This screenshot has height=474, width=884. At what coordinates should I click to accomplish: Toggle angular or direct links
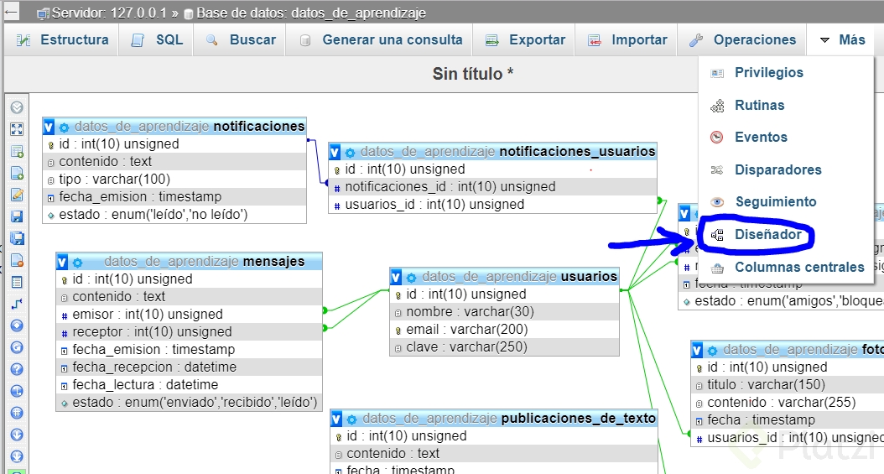(x=17, y=391)
